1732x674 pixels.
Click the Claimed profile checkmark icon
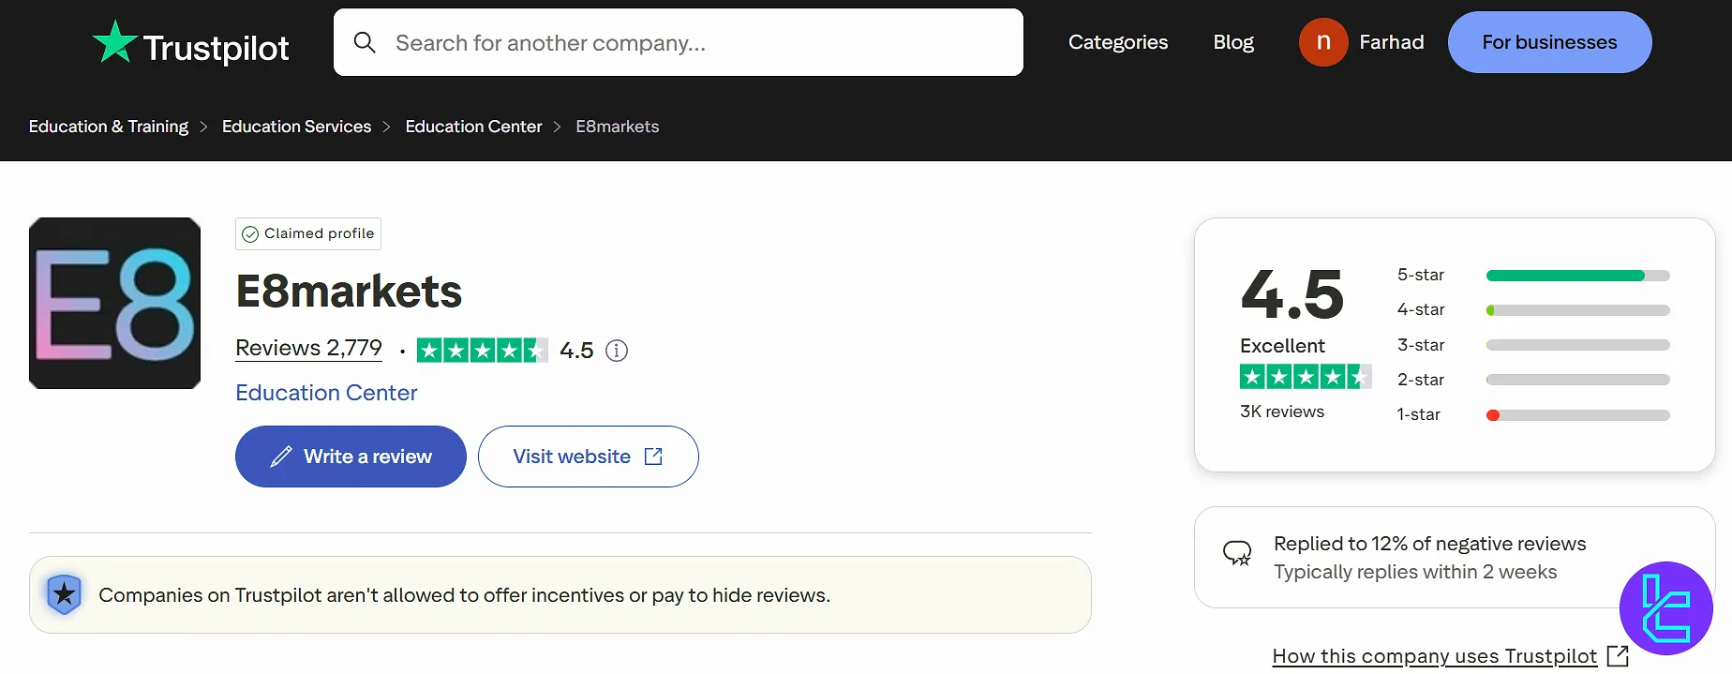pyautogui.click(x=249, y=233)
